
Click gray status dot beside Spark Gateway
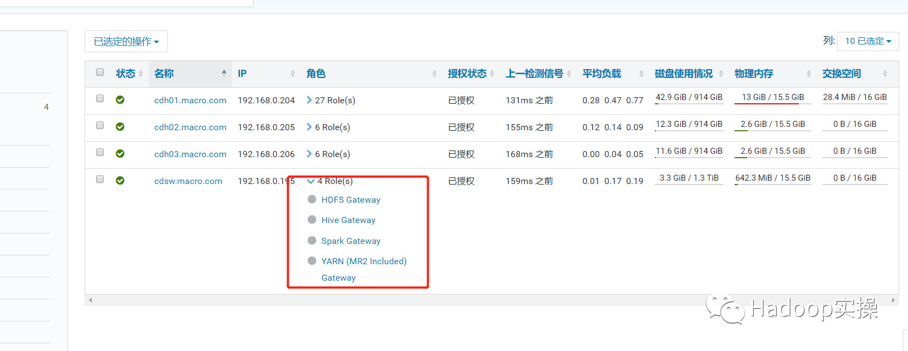coord(312,241)
